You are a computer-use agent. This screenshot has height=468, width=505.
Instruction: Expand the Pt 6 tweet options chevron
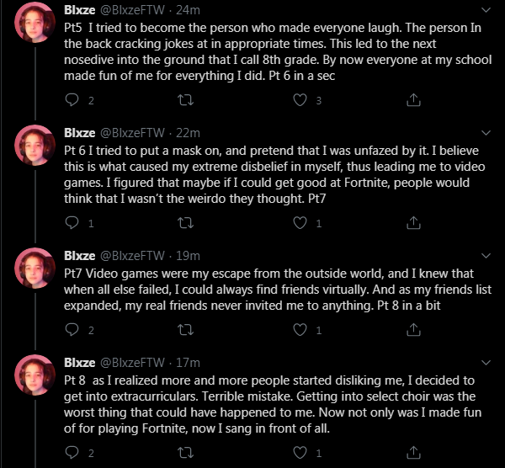(x=486, y=133)
